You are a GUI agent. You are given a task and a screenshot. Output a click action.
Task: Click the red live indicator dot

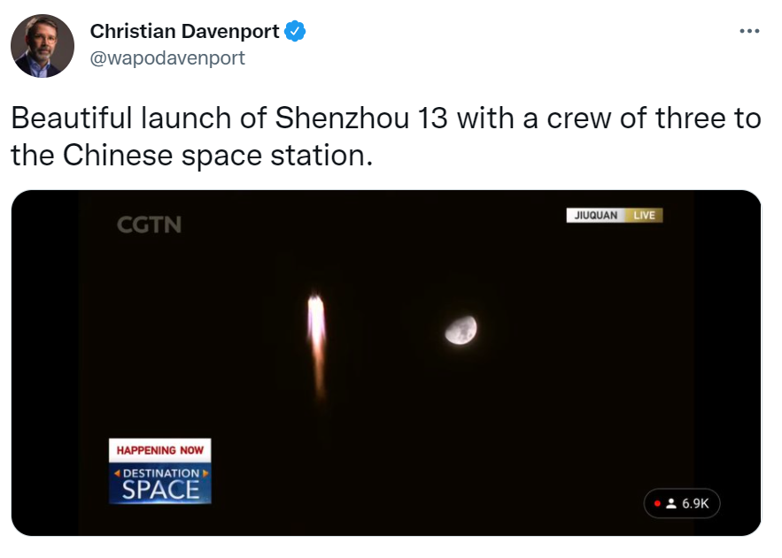[657, 503]
